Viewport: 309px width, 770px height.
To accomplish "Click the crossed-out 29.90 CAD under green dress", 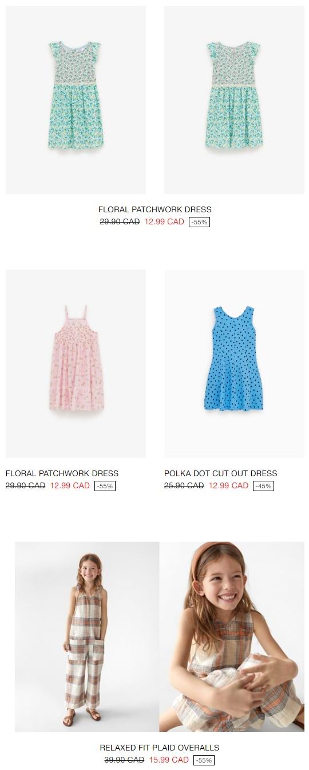I will pyautogui.click(x=120, y=222).
